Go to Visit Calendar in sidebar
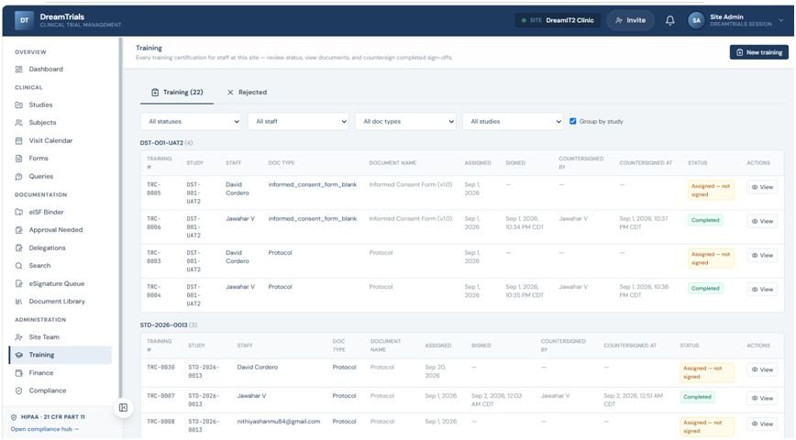Screen dimensions: 796x440 tap(60, 140)
